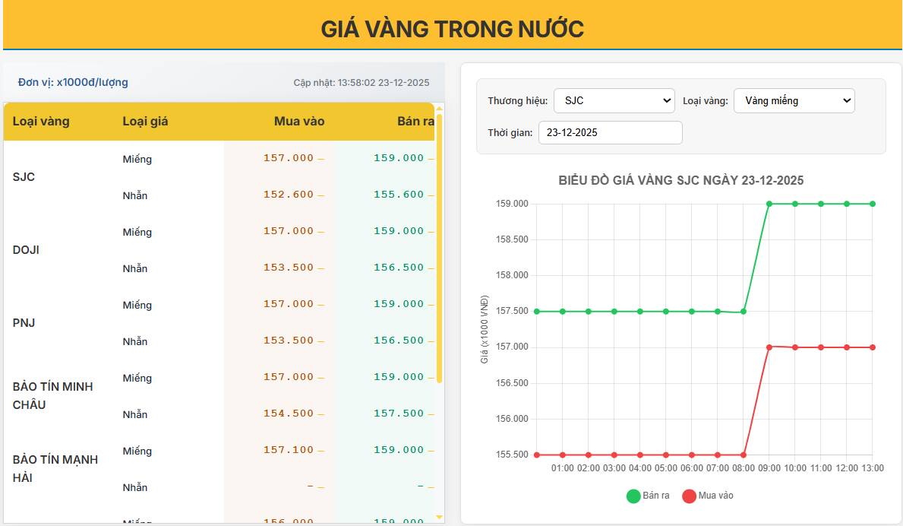Click the Cập nhật timestamp text
The height and width of the screenshot is (526, 903).
361,81
